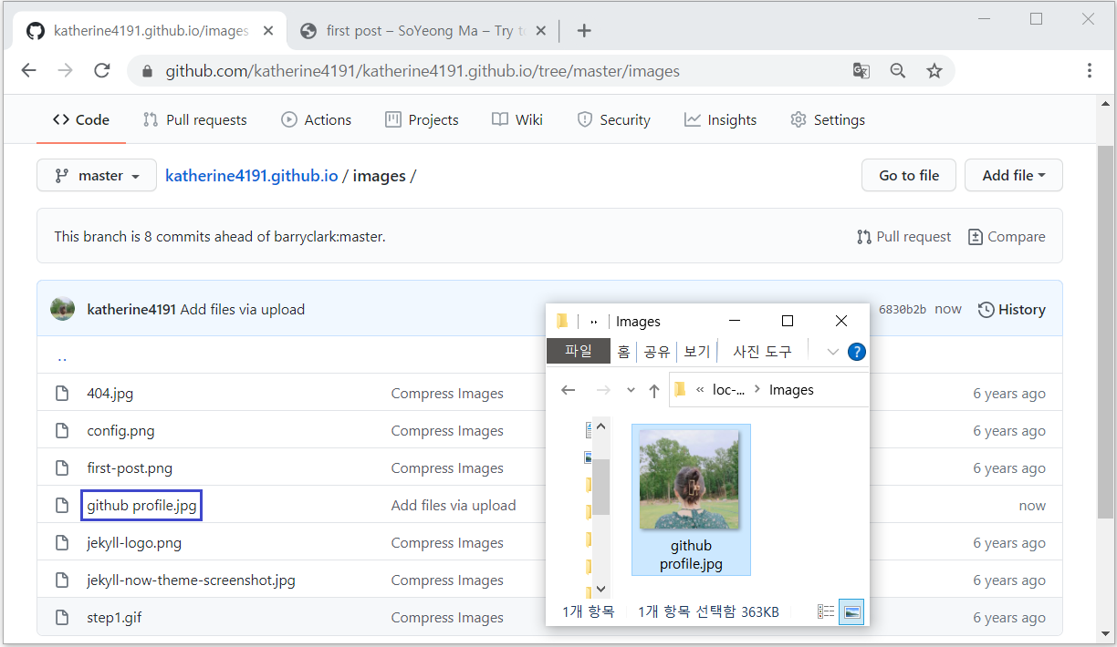
Task: Open the Code tab
Action: (x=81, y=119)
